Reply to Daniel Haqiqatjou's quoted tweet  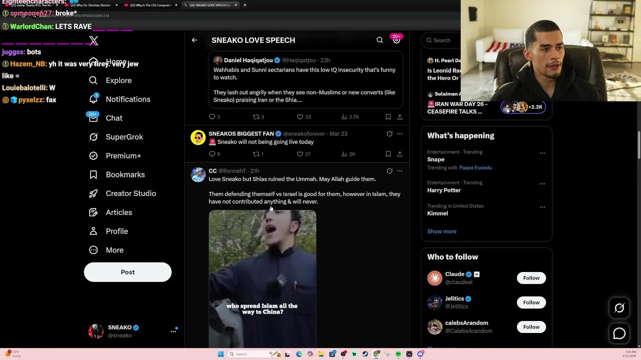215,116
